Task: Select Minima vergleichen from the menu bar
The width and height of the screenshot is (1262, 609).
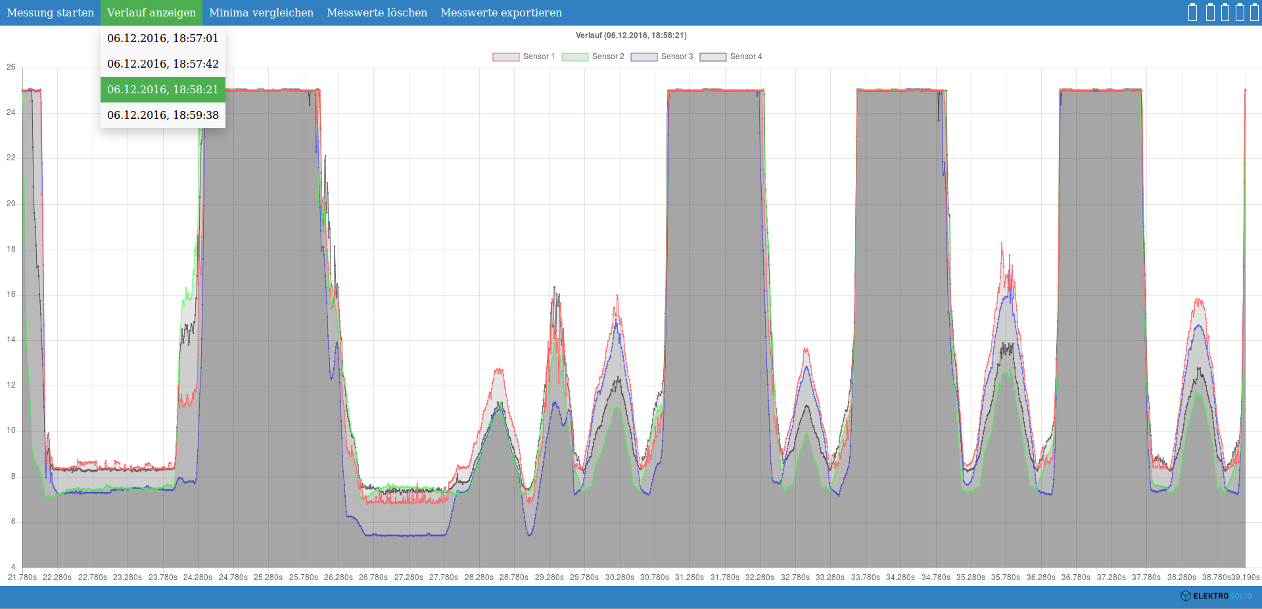Action: coord(260,12)
